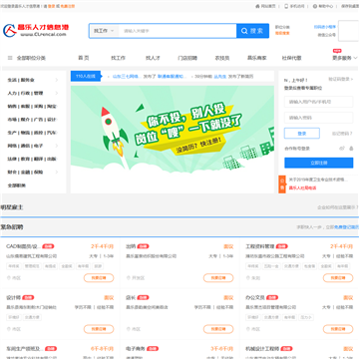Open the 工程资料管理 job title
Image resolution: width=359 pixels, height=359 pixels.
[259, 246]
